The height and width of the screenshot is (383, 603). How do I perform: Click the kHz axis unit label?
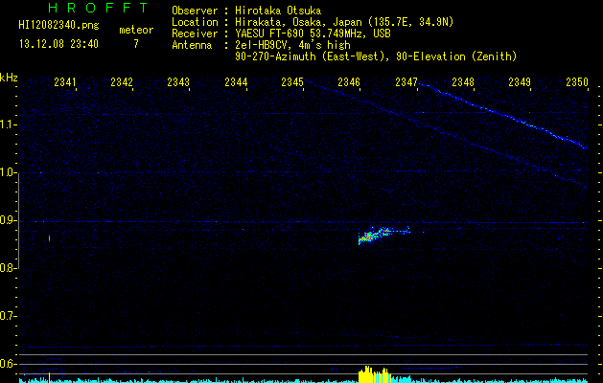pyautogui.click(x=9, y=78)
